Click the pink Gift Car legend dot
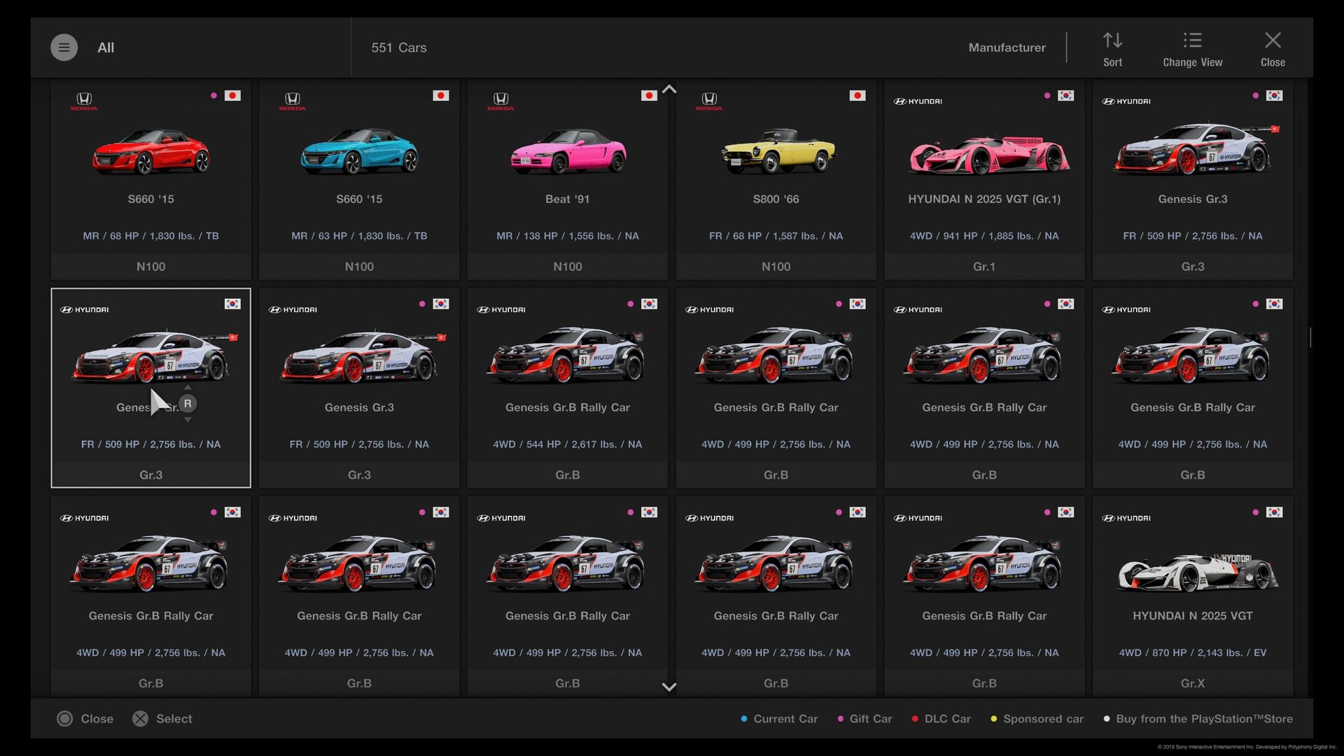1344x756 pixels. click(x=840, y=719)
